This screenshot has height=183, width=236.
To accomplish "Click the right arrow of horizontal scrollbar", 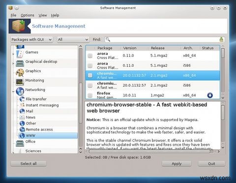I will click(x=219, y=152).
